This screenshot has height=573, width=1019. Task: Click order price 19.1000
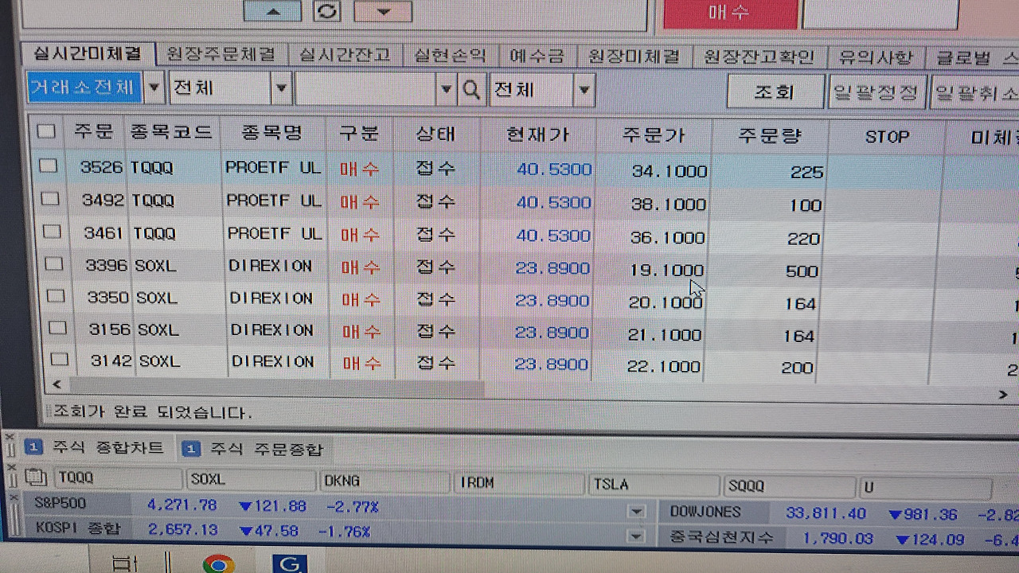(666, 271)
